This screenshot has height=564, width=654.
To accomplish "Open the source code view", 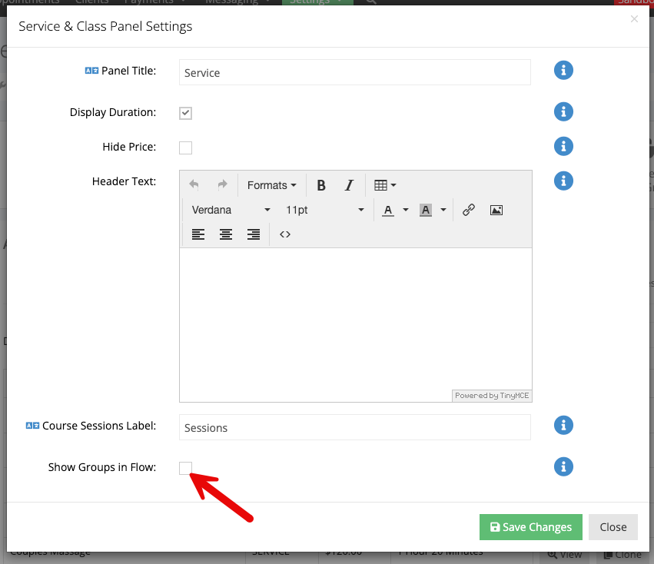I will click(x=285, y=234).
